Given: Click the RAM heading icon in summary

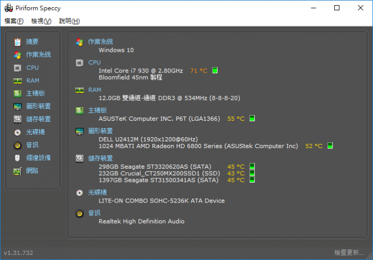Looking at the screenshot, I should tap(79, 90).
